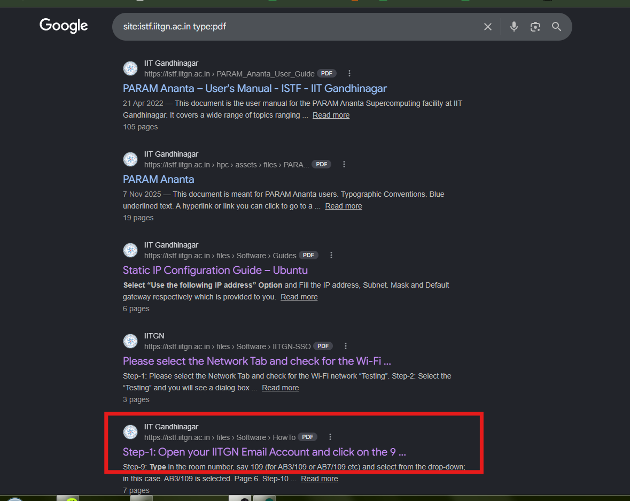Open Please select the Network Tab result
The image size is (630, 501).
(256, 361)
